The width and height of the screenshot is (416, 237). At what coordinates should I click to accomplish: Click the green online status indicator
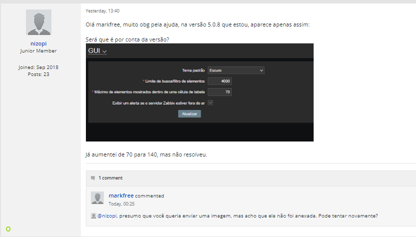click(x=8, y=229)
